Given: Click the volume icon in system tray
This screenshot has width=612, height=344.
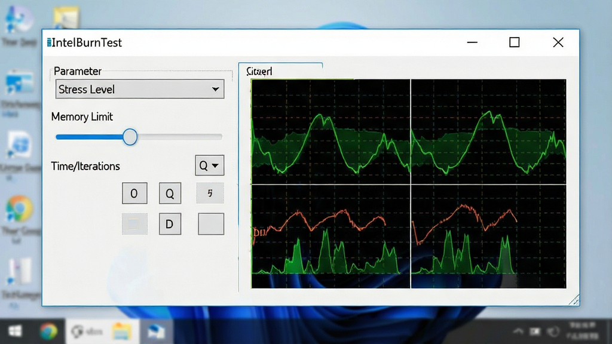Looking at the screenshot, I should coord(553,331).
